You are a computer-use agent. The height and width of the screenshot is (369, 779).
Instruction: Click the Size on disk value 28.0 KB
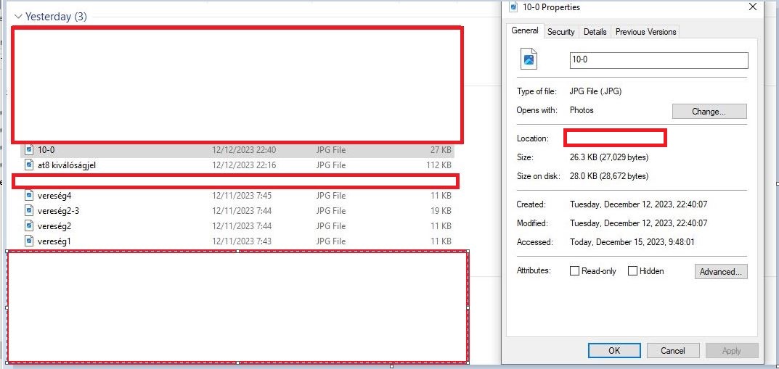point(609,176)
